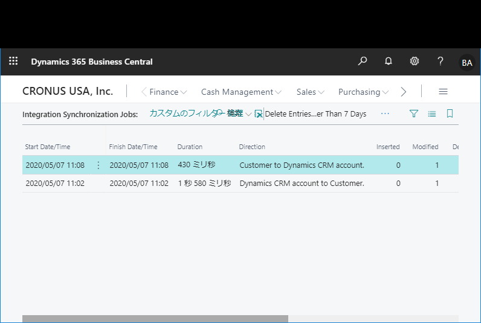
Task: Select start time 2020/05/07 11:08 cell
Action: (x=55, y=165)
